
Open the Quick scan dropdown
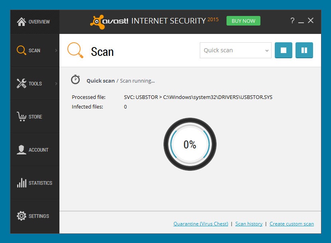[x=236, y=50]
